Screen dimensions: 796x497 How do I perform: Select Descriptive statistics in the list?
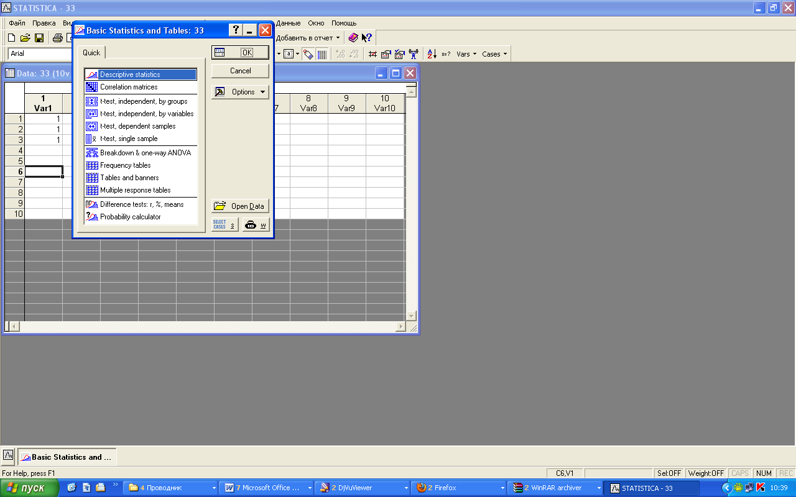(141, 75)
